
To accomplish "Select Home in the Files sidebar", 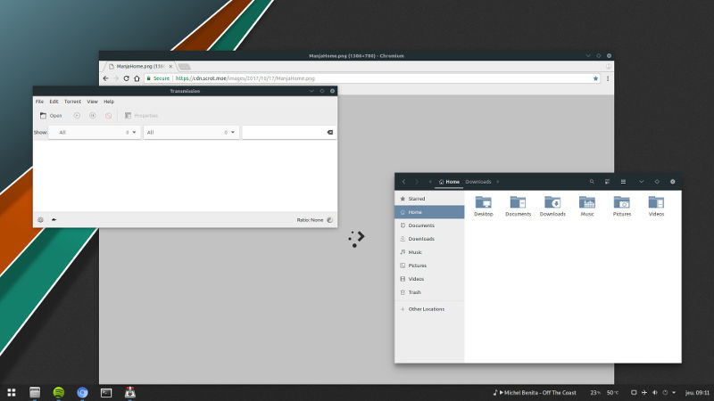I will (429, 212).
